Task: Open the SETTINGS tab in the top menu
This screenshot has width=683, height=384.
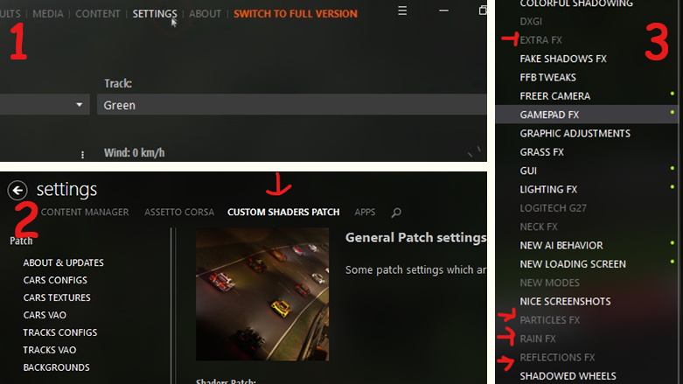Action: tap(155, 14)
